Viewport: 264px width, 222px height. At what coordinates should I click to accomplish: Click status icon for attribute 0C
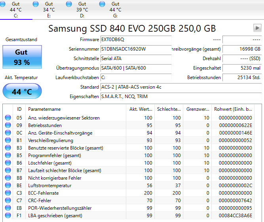(x=8, y=133)
